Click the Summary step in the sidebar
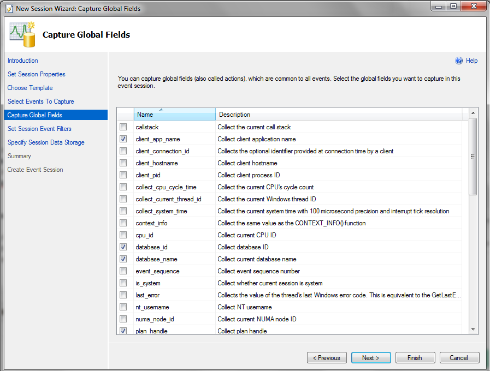 (19, 156)
